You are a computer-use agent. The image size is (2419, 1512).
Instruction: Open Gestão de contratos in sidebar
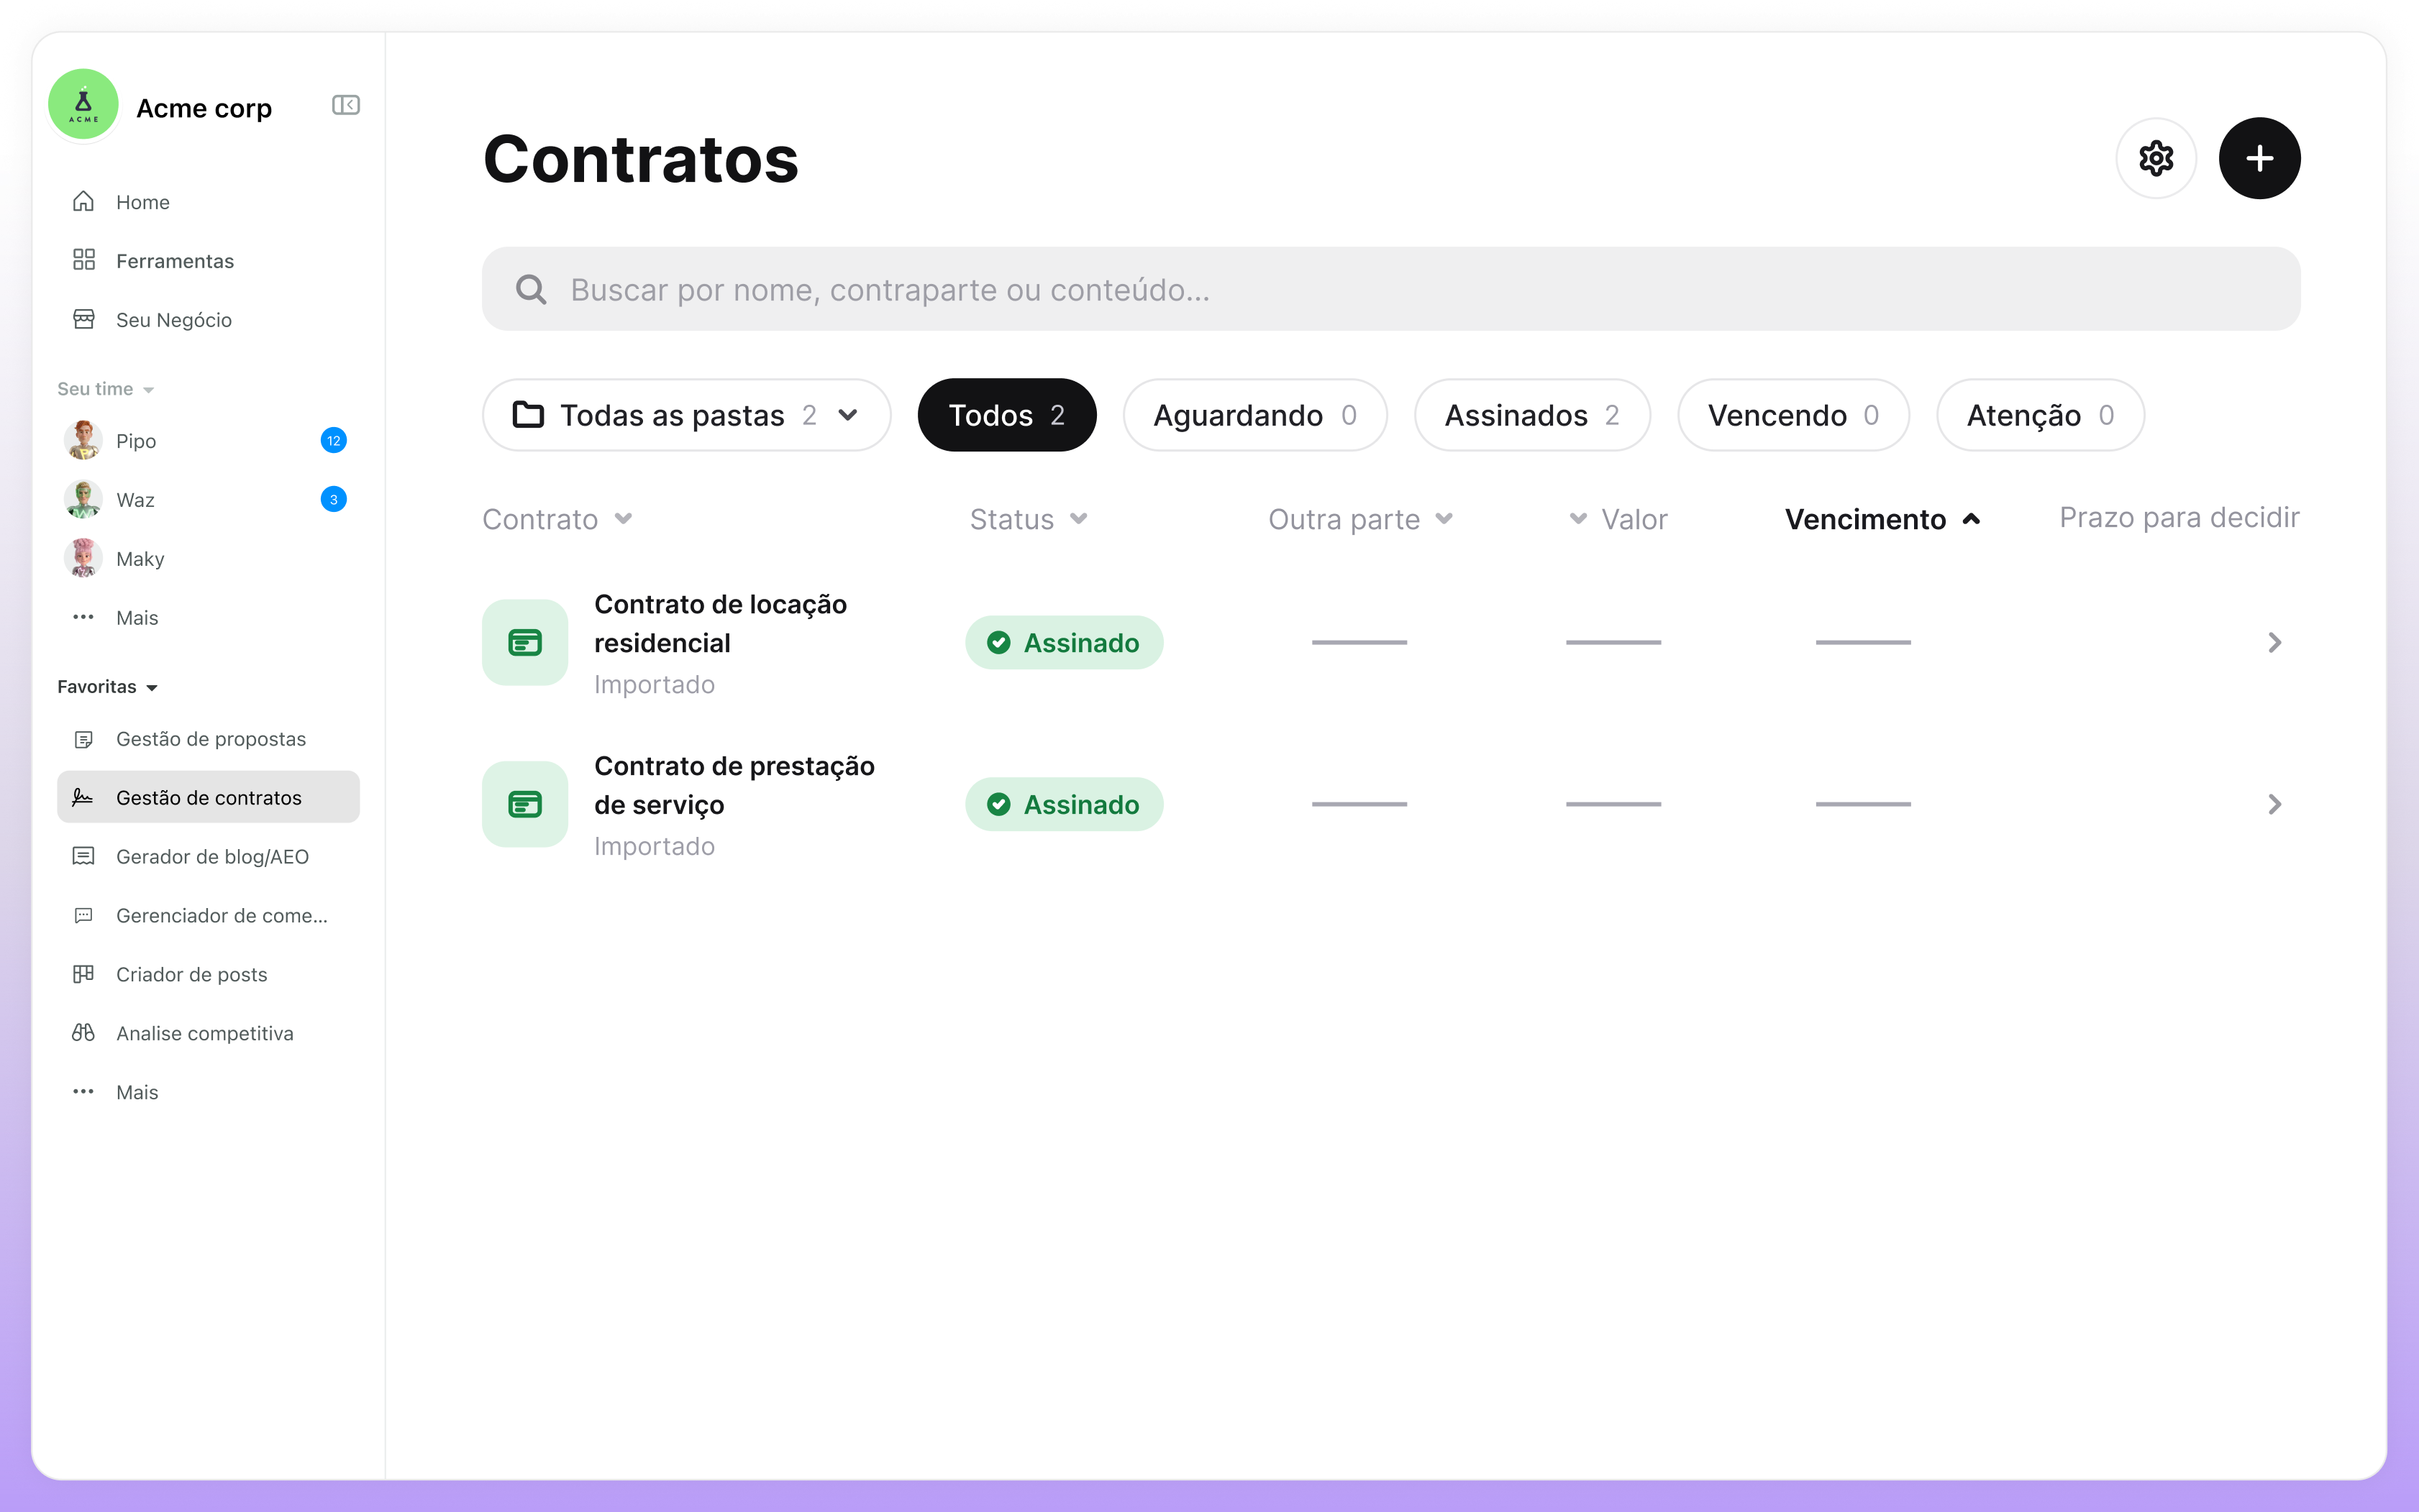coord(208,797)
